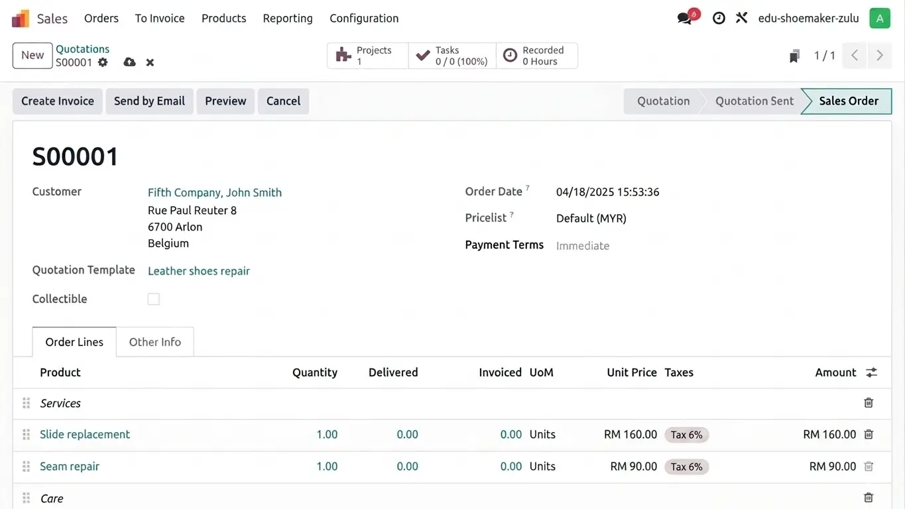Open the column settings adjust icon
Image resolution: width=905 pixels, height=509 pixels.
pos(871,372)
